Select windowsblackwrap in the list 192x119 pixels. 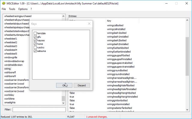click(14, 61)
